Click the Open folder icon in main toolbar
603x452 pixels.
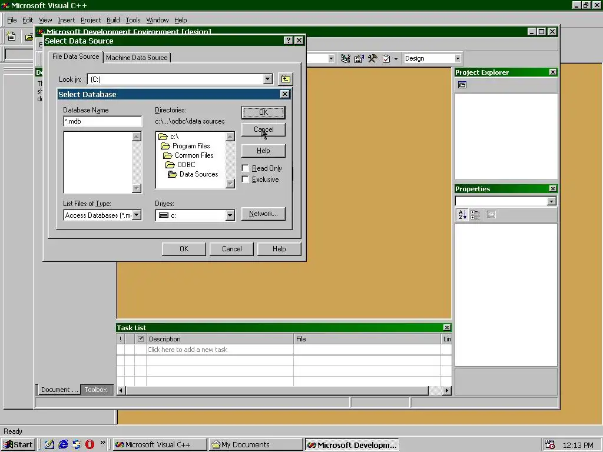click(x=28, y=37)
